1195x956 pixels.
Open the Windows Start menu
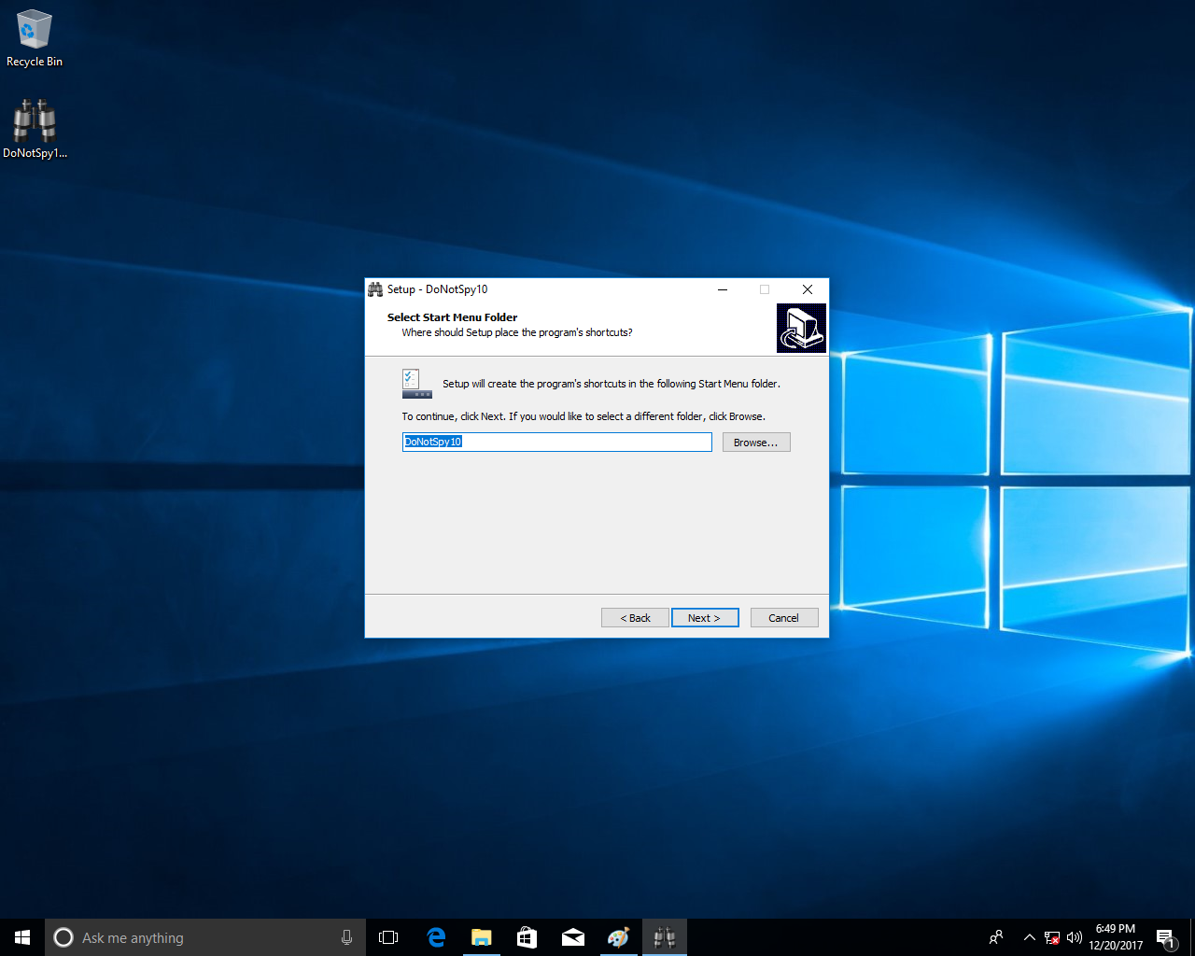coord(22,937)
